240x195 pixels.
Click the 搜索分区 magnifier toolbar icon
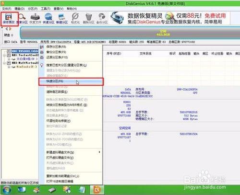(x=22, y=19)
